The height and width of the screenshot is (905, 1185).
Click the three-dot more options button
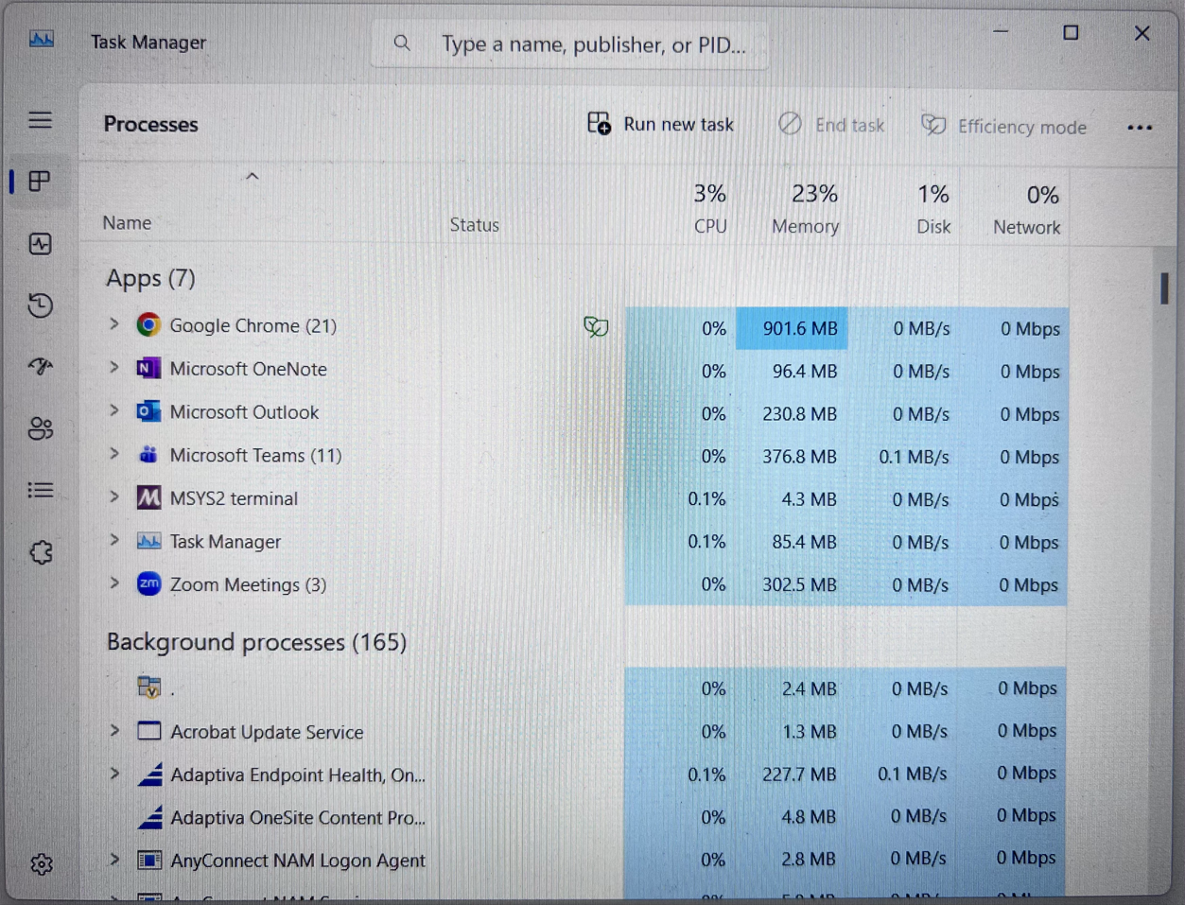click(1140, 128)
